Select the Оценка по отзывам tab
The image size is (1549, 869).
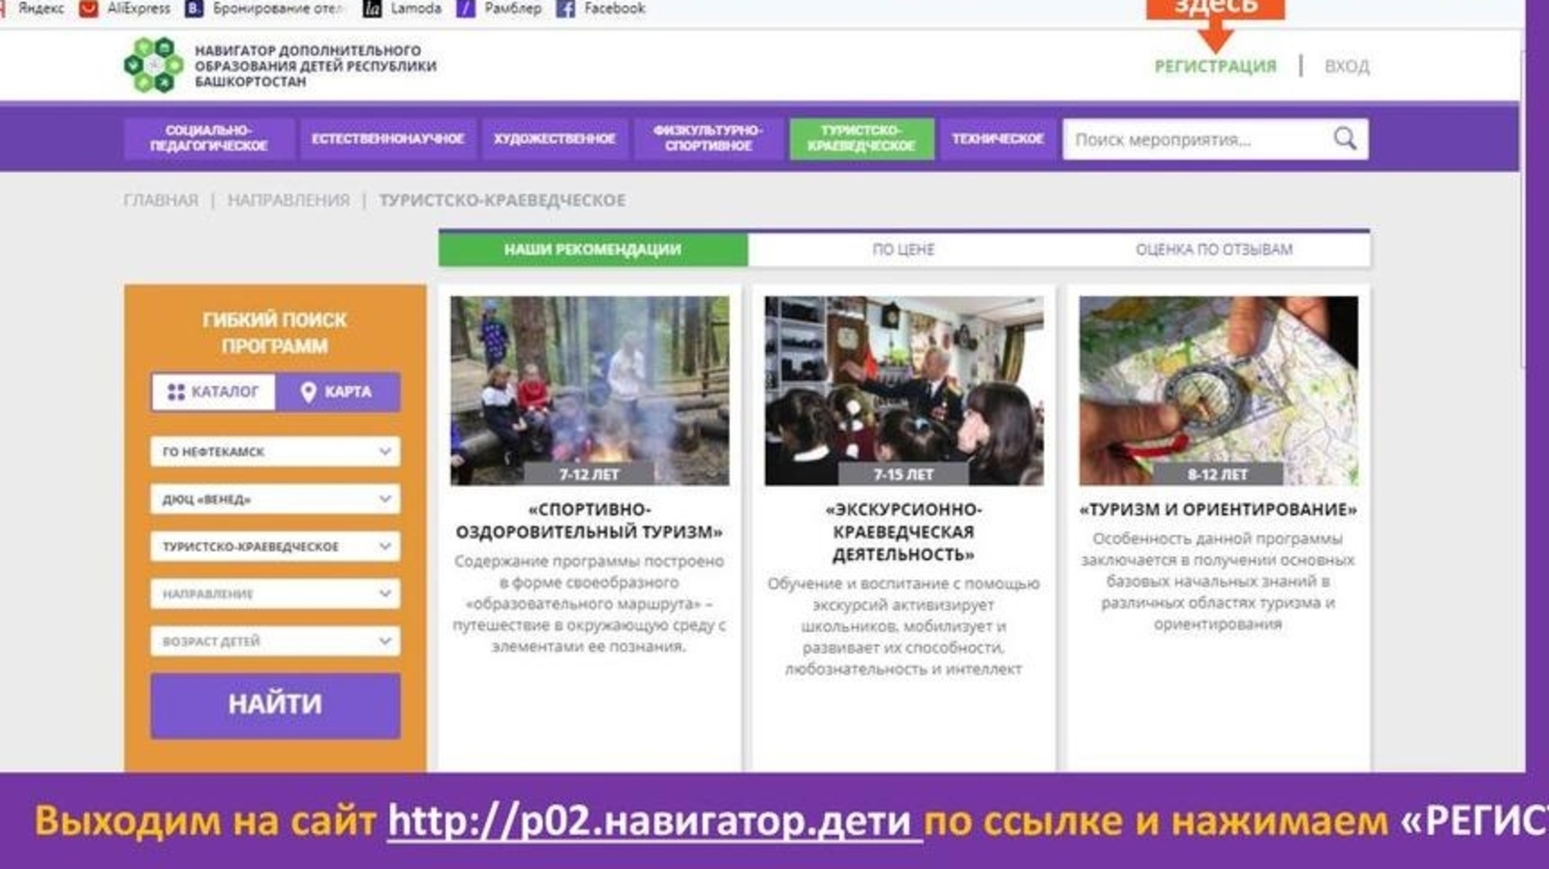[1213, 249]
